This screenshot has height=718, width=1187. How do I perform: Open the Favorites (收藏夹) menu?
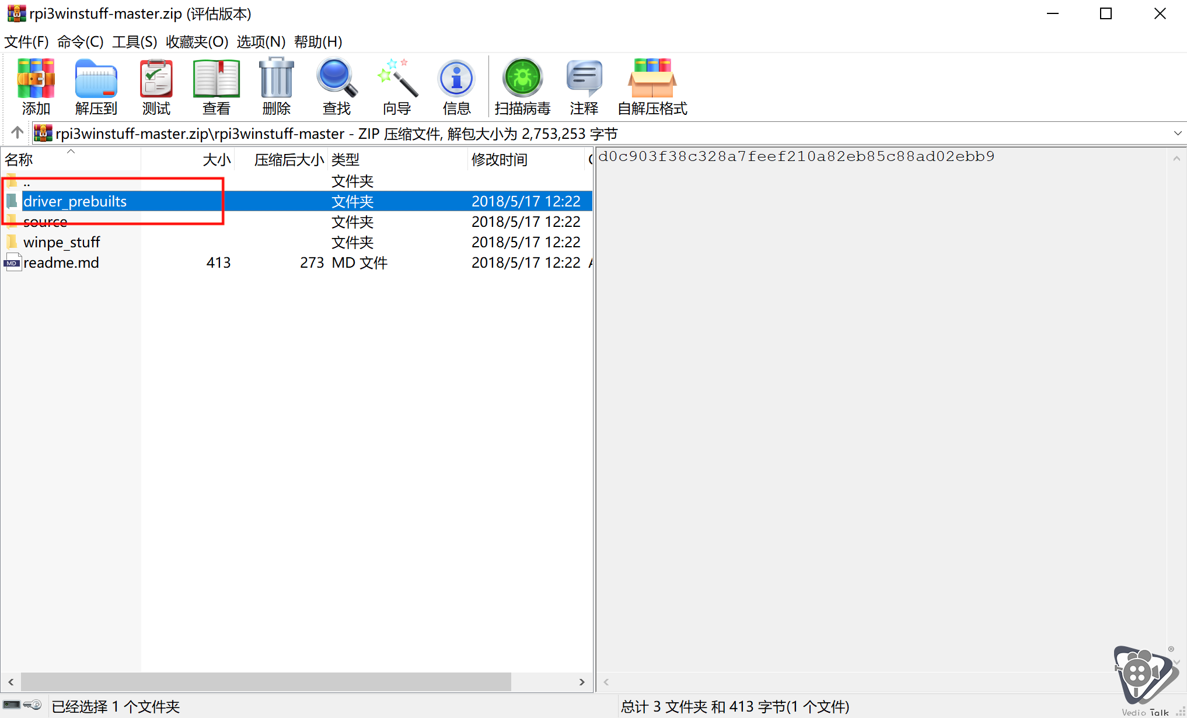[197, 42]
